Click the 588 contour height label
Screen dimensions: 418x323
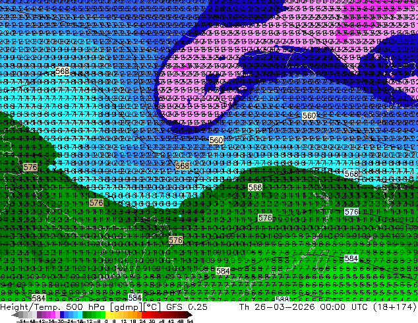(x=282, y=299)
